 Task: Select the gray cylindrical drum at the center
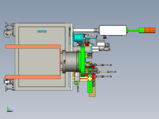[71, 62]
